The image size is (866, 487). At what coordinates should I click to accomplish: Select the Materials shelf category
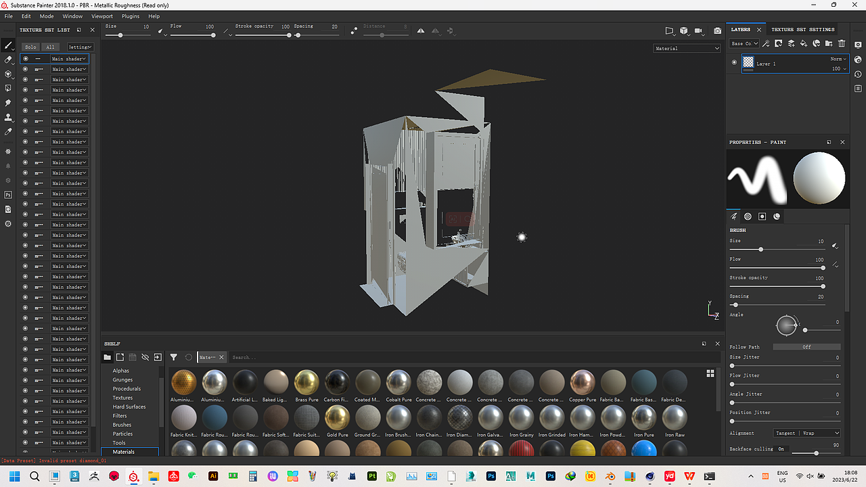124,452
